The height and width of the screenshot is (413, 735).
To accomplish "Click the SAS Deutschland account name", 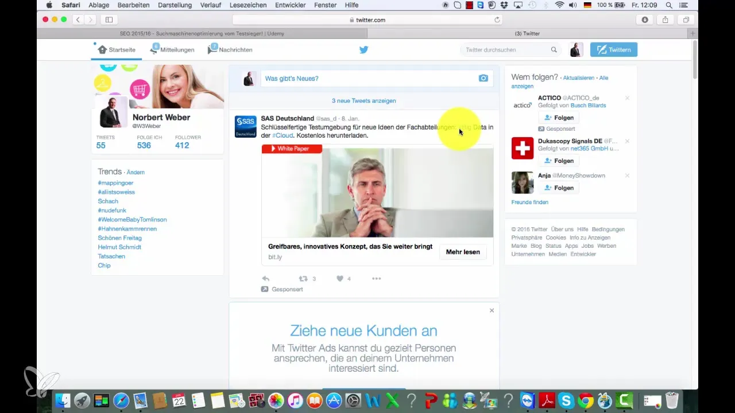I will (x=287, y=118).
